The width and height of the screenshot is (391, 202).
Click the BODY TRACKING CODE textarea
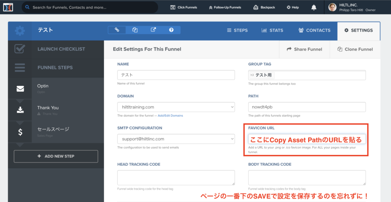tap(307, 178)
